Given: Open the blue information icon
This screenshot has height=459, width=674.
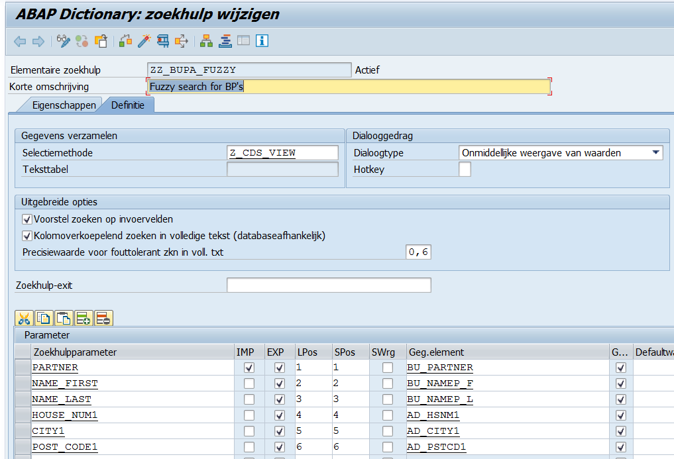Looking at the screenshot, I should [262, 41].
